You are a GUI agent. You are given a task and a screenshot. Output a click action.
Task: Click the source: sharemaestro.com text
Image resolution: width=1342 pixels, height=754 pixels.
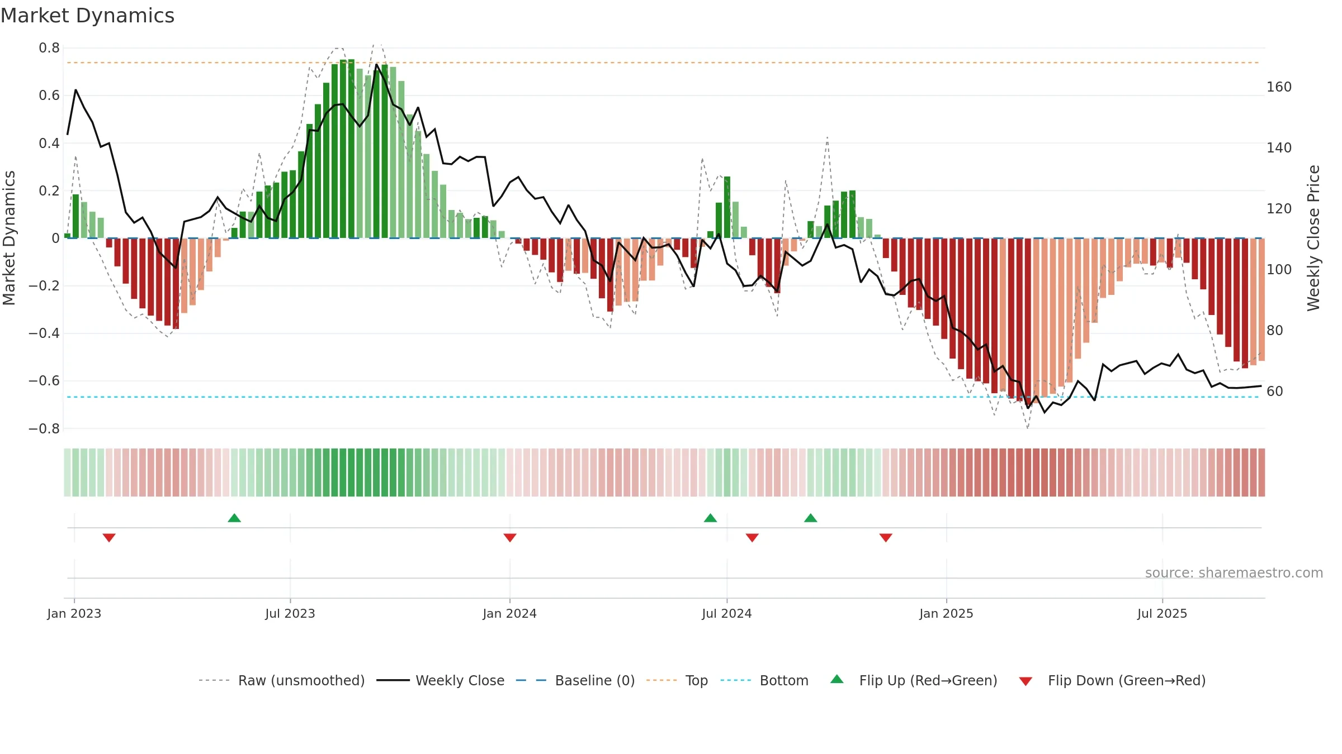pos(1234,572)
